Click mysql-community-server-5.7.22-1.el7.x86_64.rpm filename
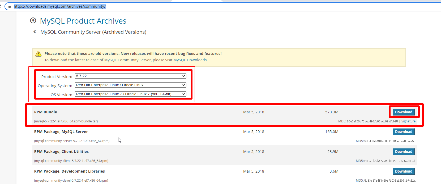 [x=72, y=141]
